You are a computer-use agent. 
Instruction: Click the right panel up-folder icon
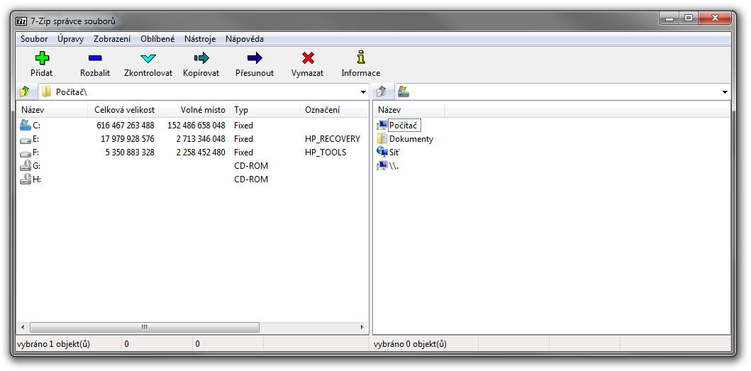(382, 92)
